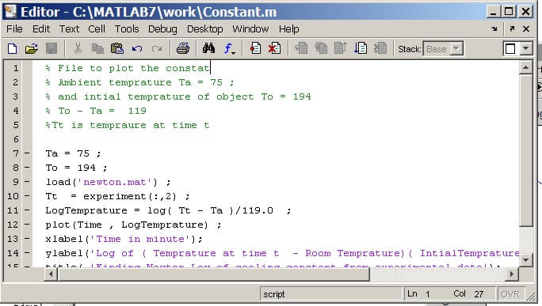Open the Tools menu
The width and height of the screenshot is (542, 306).
click(127, 29)
